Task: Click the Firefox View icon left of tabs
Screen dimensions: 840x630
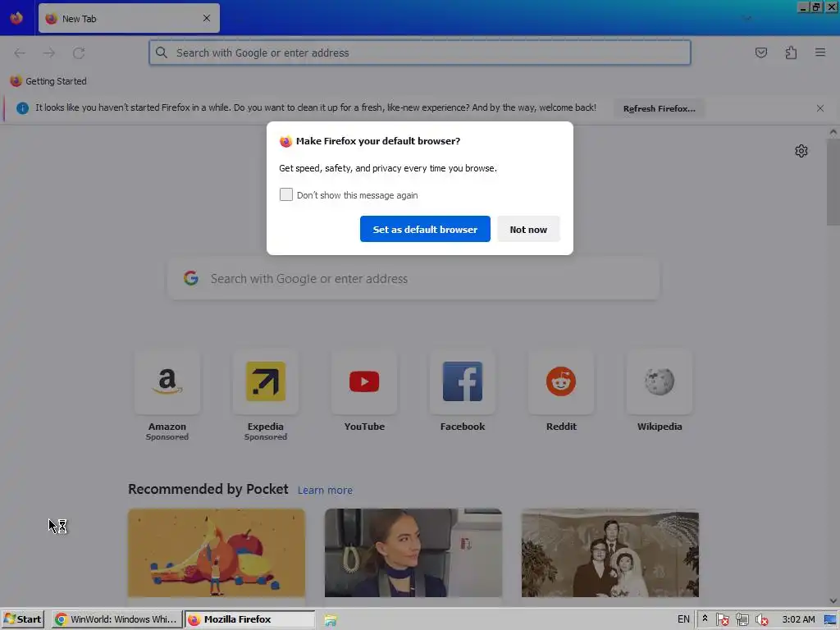Action: pyautogui.click(x=16, y=18)
